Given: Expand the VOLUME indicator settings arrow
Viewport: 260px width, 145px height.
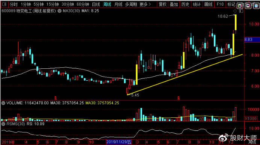Looking at the screenshot, I should coord(3,103).
